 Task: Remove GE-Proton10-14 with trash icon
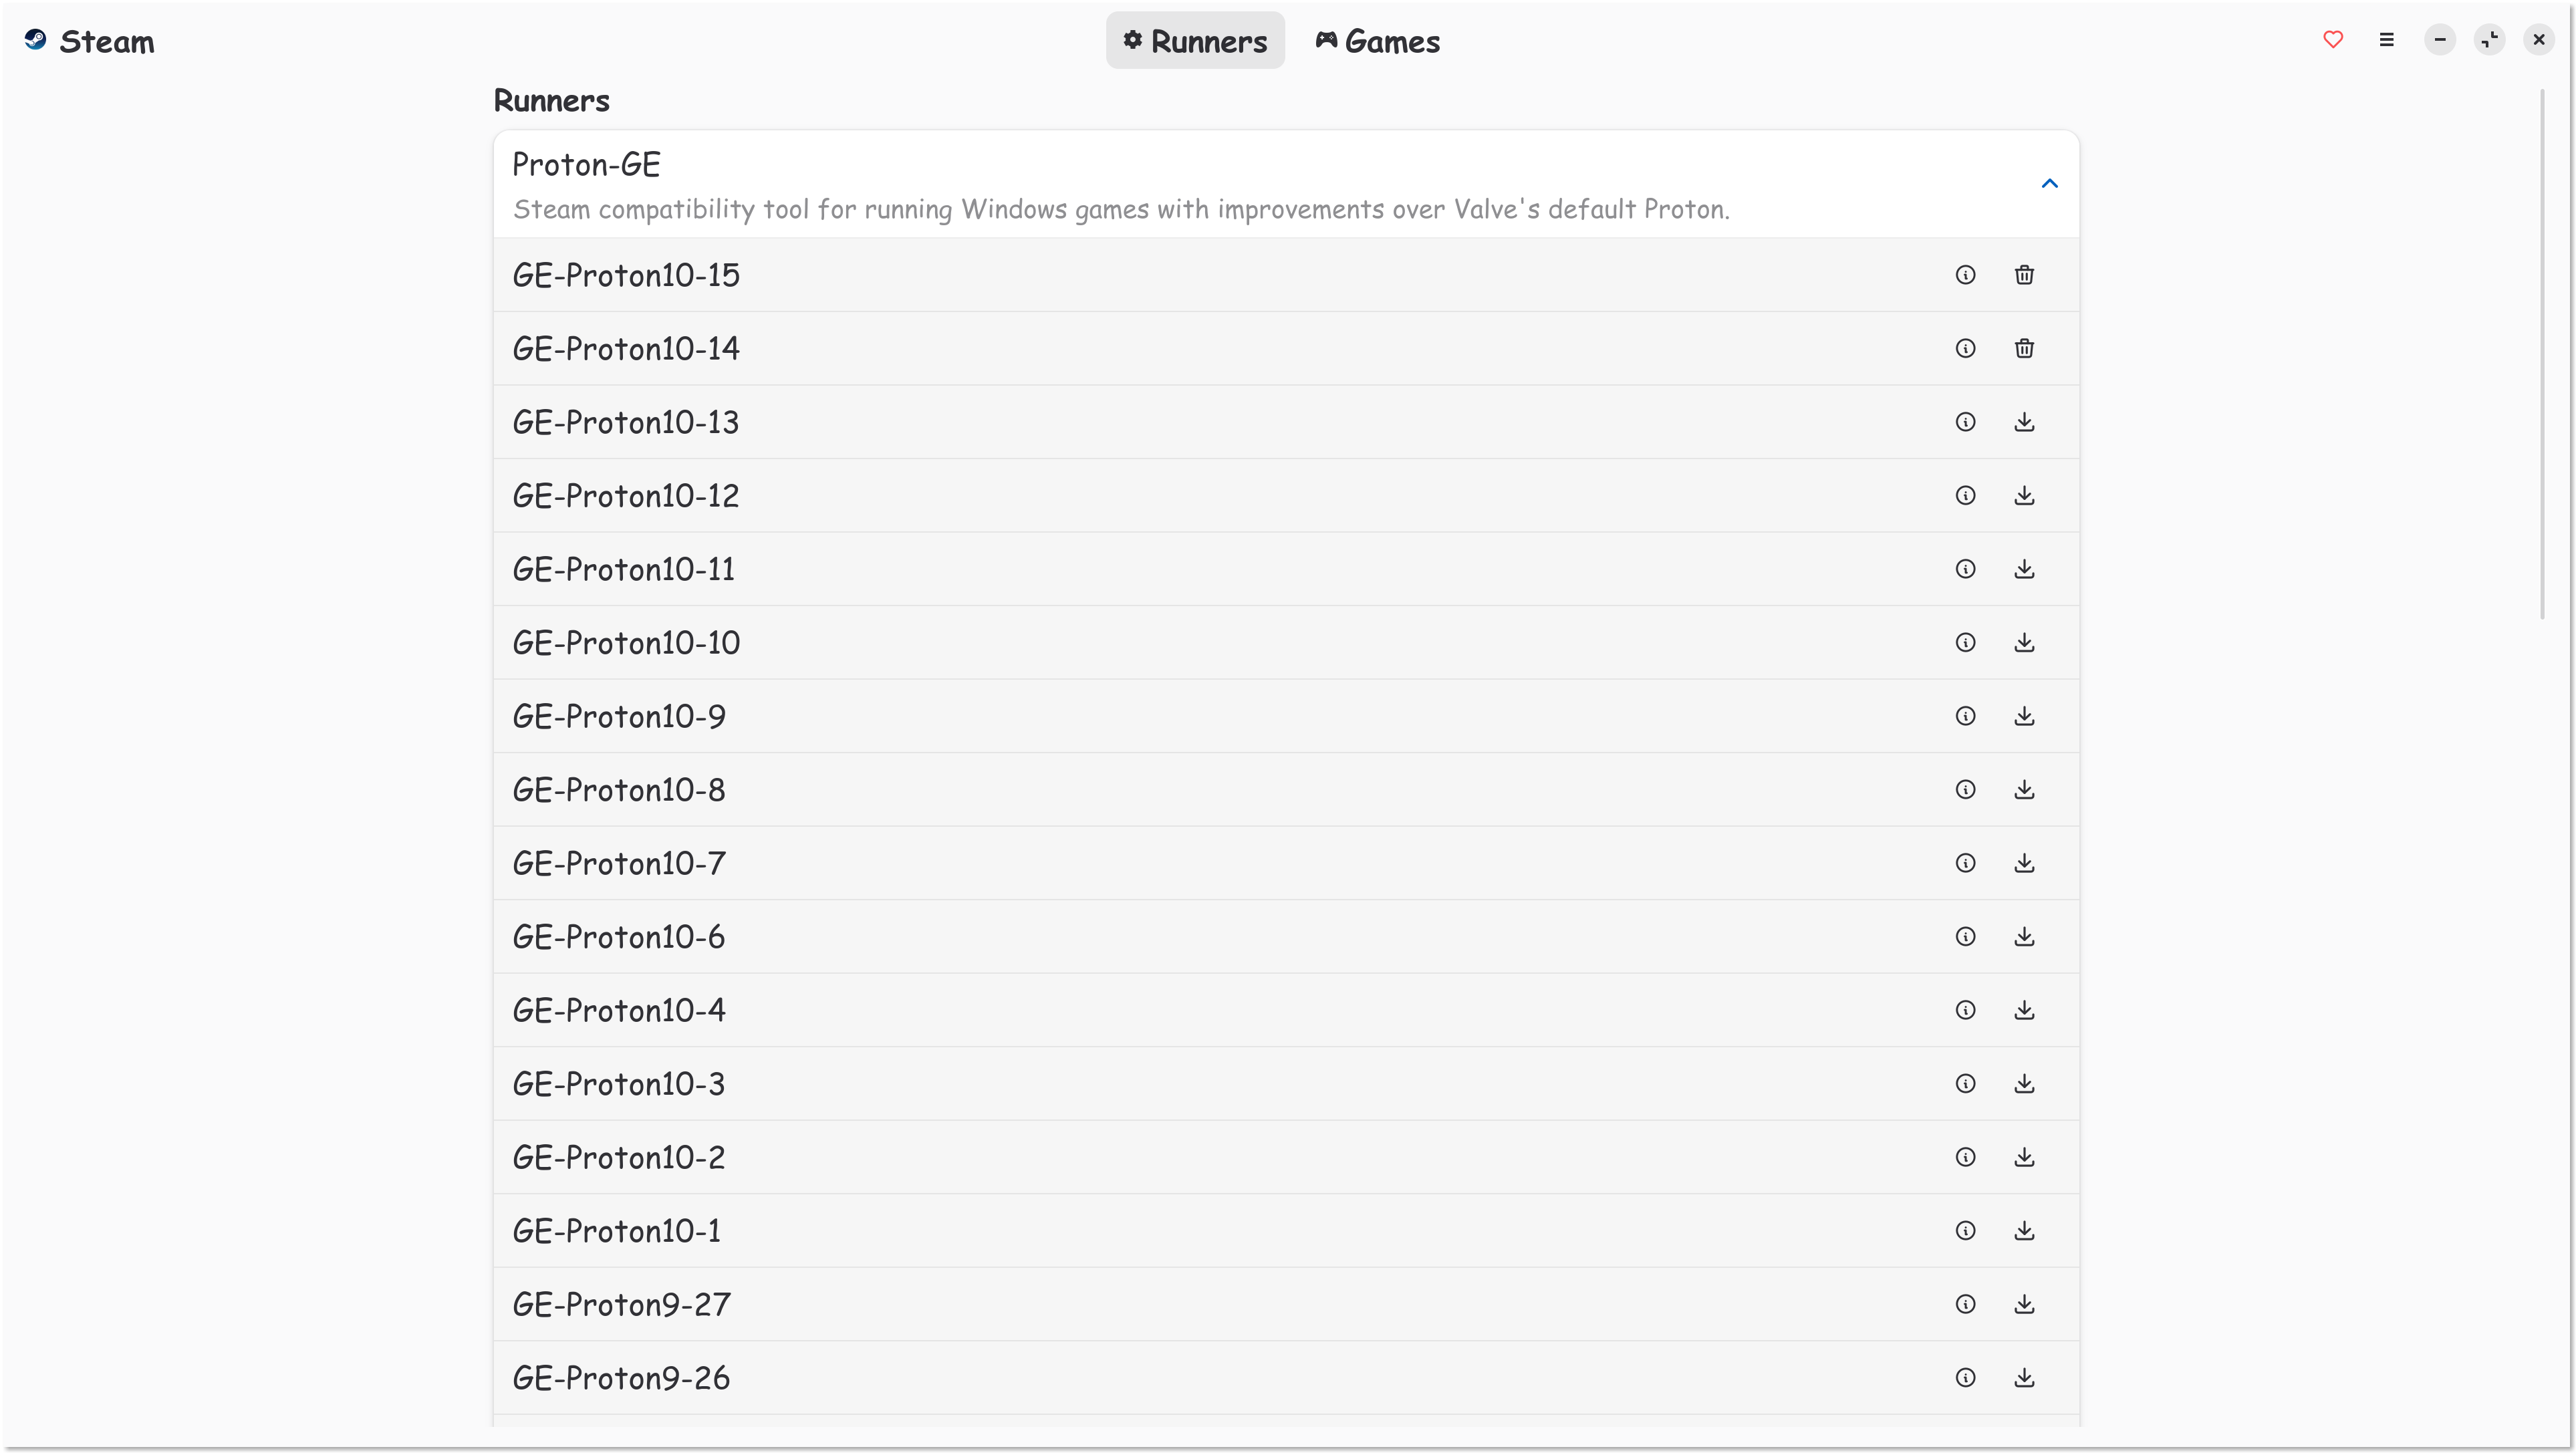coord(2024,348)
